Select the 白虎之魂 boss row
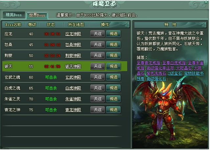The width and height of the screenshot is (210, 150). tap(65, 88)
